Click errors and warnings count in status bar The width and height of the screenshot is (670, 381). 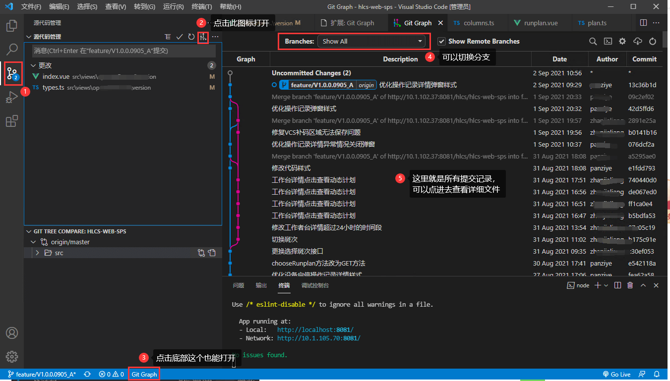click(111, 375)
